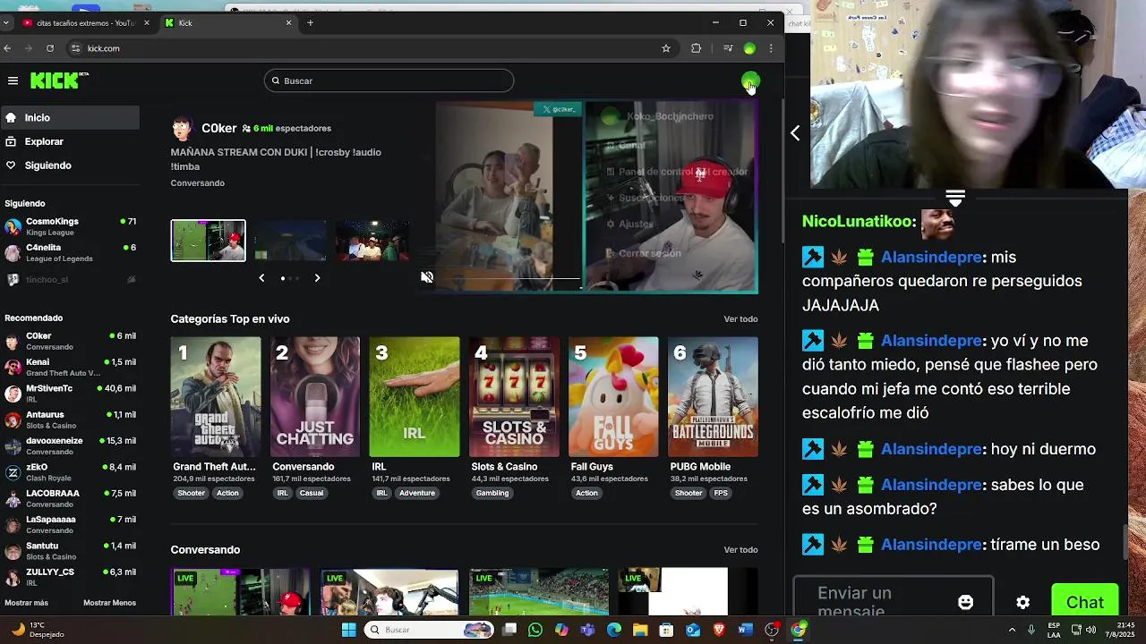Open the browser three-dot menu

(x=771, y=48)
